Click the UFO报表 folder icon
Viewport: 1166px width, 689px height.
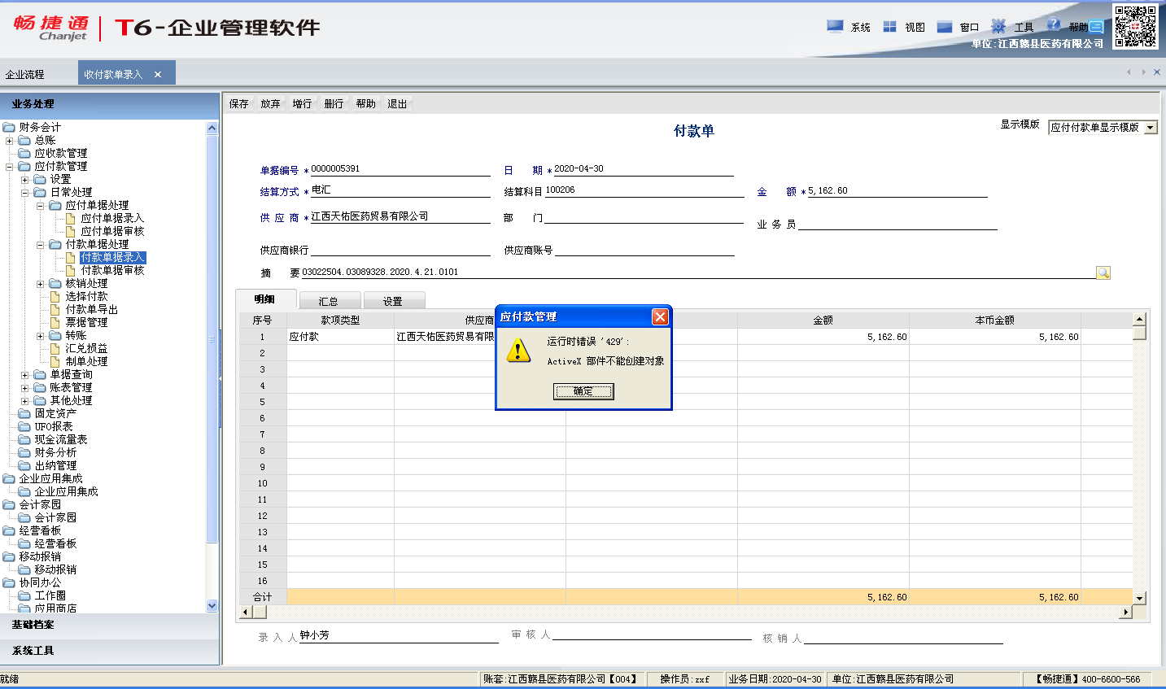click(x=24, y=426)
